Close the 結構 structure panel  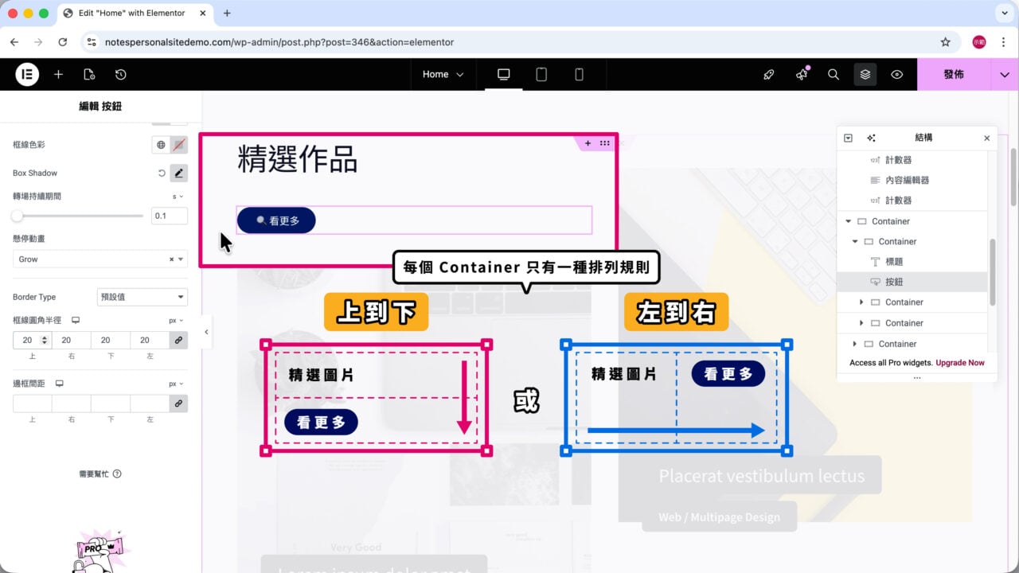tap(987, 138)
